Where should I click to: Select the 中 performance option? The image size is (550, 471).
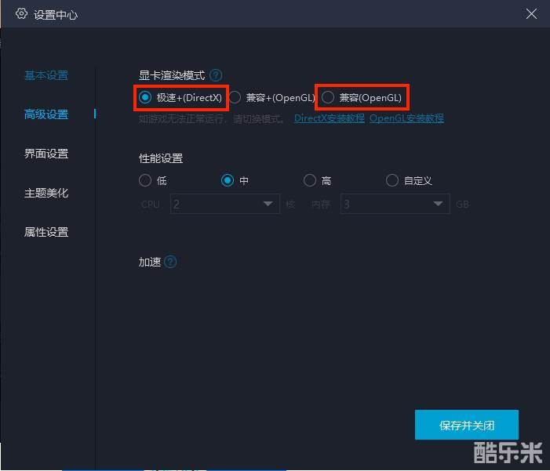click(x=228, y=180)
